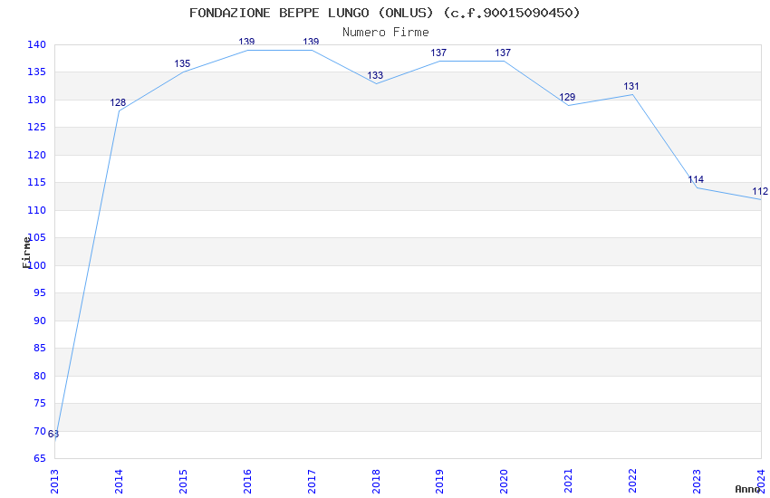Click the data label 135 at 2015
The image size is (770, 498).
pos(182,63)
